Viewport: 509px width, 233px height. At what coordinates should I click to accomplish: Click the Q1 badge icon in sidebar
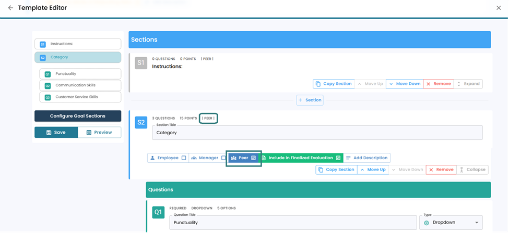pos(48,74)
